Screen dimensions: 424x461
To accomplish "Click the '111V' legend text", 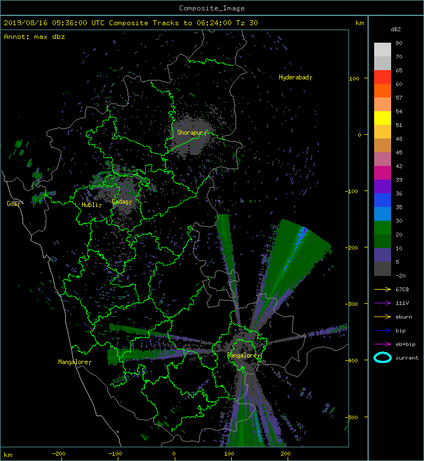I will tap(402, 303).
